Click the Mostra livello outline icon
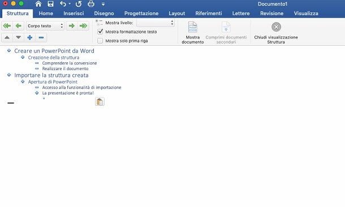This screenshot has height=207, width=345. (100, 23)
